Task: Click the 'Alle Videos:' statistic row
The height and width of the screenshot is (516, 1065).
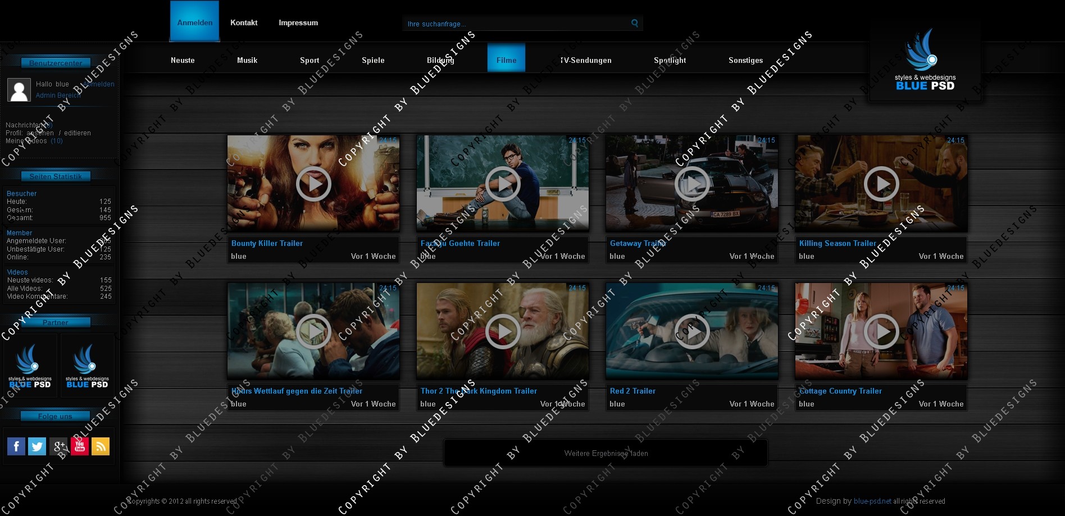Action: tap(59, 289)
